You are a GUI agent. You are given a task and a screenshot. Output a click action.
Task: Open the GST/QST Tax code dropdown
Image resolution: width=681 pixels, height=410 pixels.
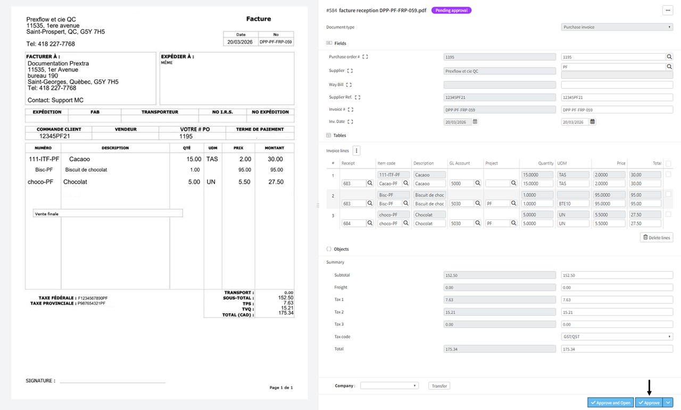616,336
